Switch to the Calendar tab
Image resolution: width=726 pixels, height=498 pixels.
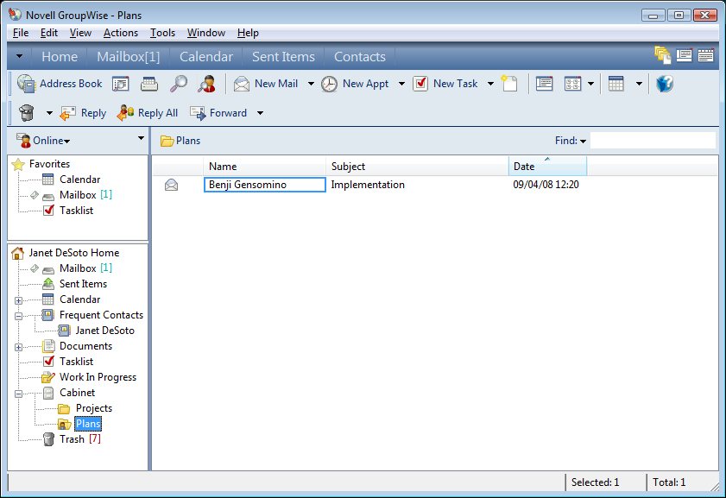pos(206,56)
